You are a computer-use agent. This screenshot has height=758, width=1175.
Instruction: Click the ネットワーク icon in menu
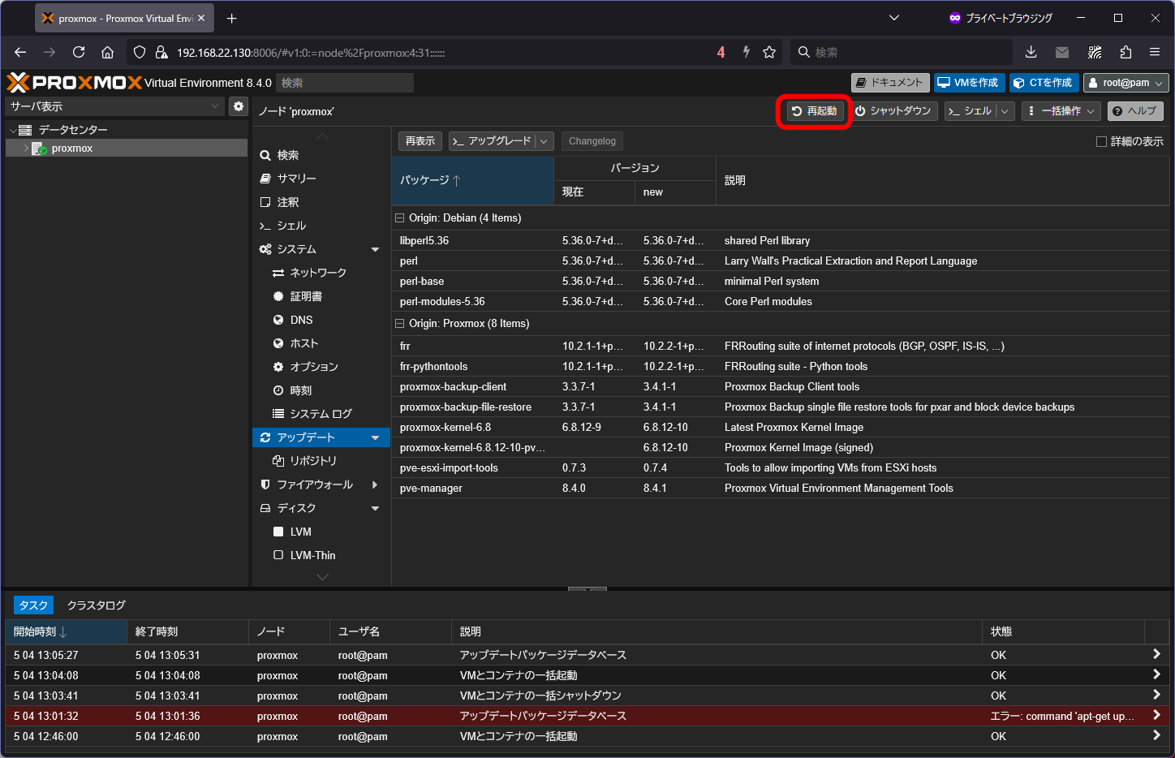tap(278, 273)
